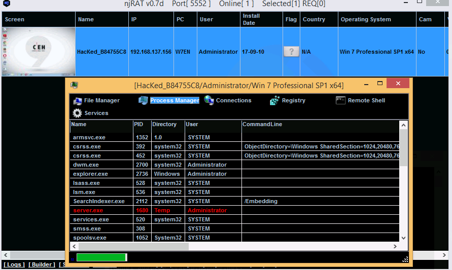Select server.exe process row
Screen dimensions: 452x270
click(x=235, y=210)
